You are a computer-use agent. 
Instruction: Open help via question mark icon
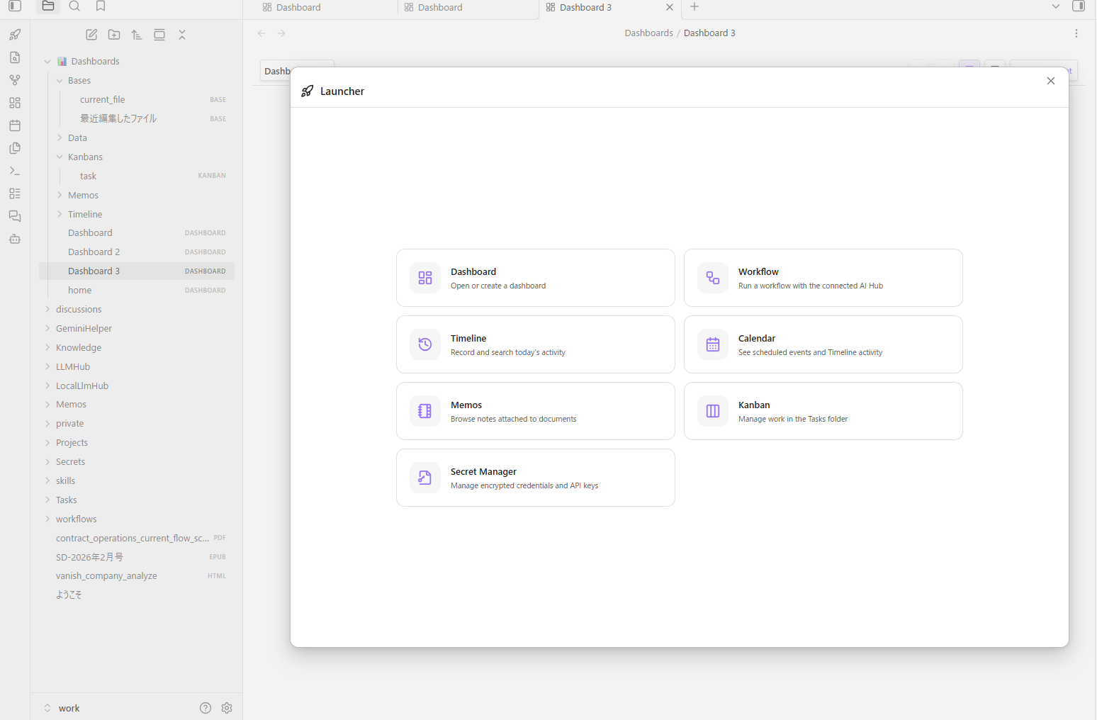point(206,708)
